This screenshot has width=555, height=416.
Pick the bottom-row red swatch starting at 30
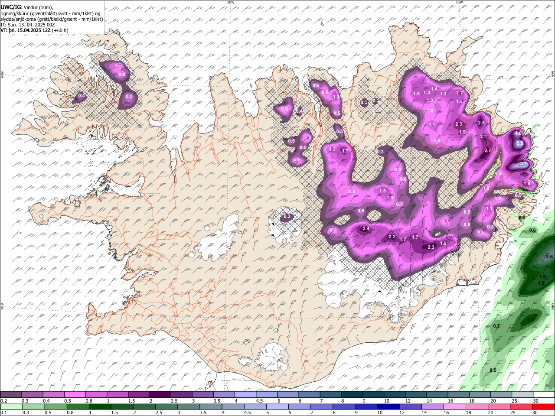[543, 406]
